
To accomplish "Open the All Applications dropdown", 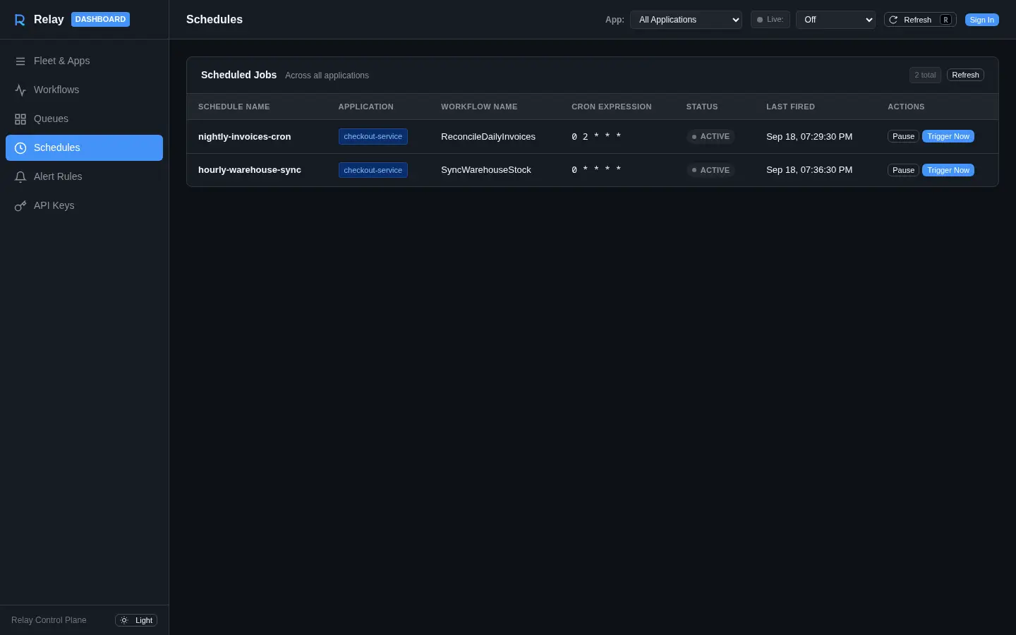I will [686, 20].
